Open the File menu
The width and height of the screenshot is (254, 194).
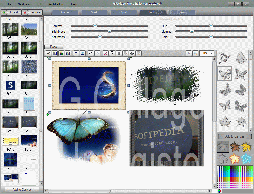point(9,4)
